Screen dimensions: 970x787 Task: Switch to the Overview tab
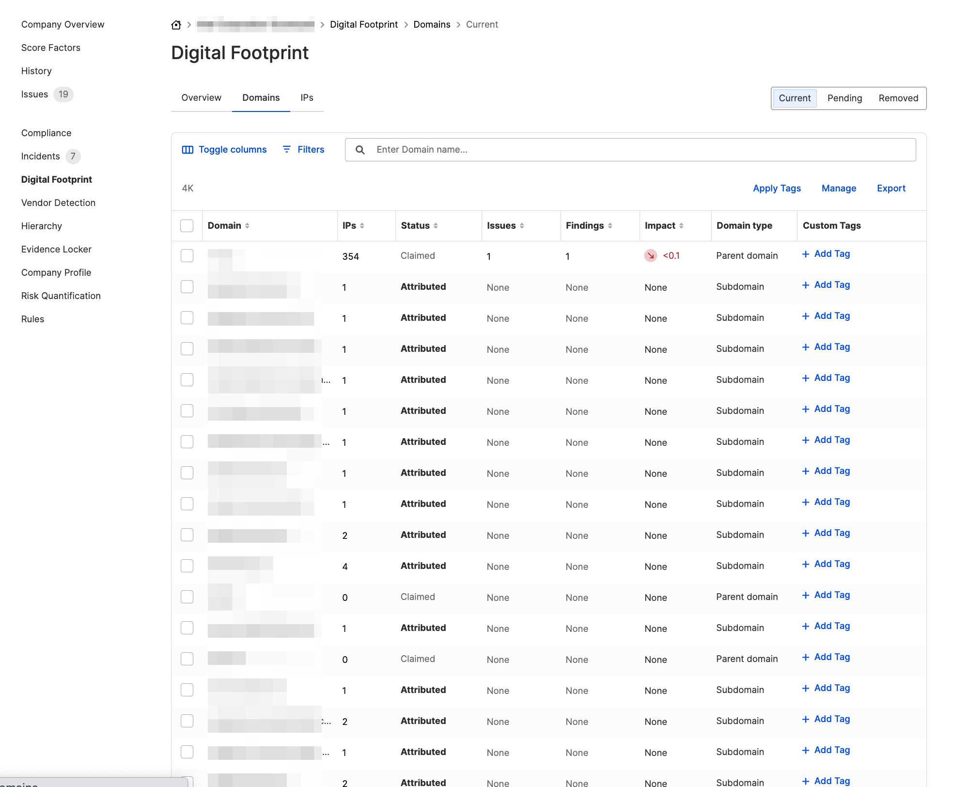coord(201,97)
